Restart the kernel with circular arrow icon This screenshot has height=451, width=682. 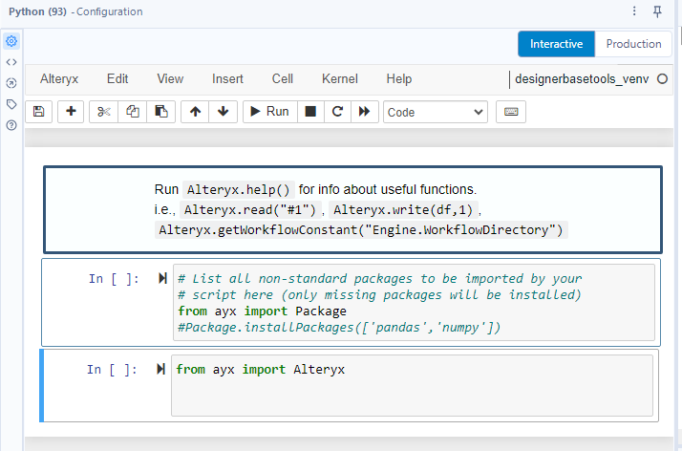coord(337,112)
